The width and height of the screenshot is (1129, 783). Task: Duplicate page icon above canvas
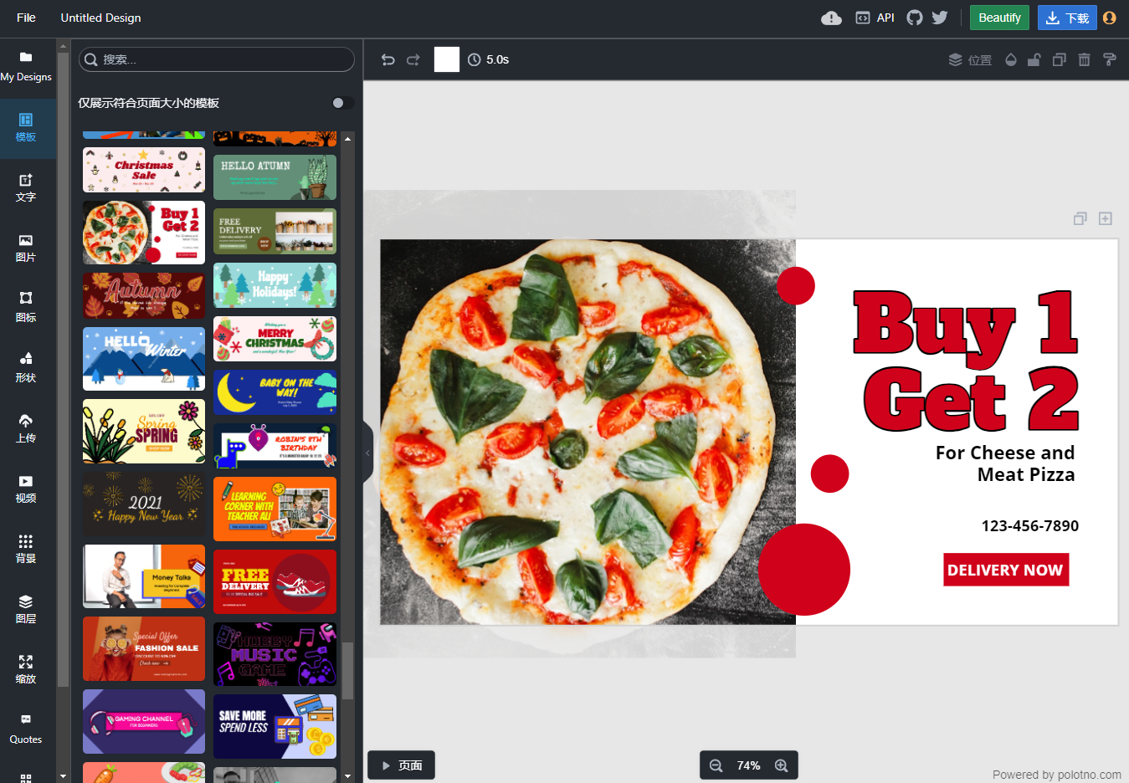point(1080,218)
